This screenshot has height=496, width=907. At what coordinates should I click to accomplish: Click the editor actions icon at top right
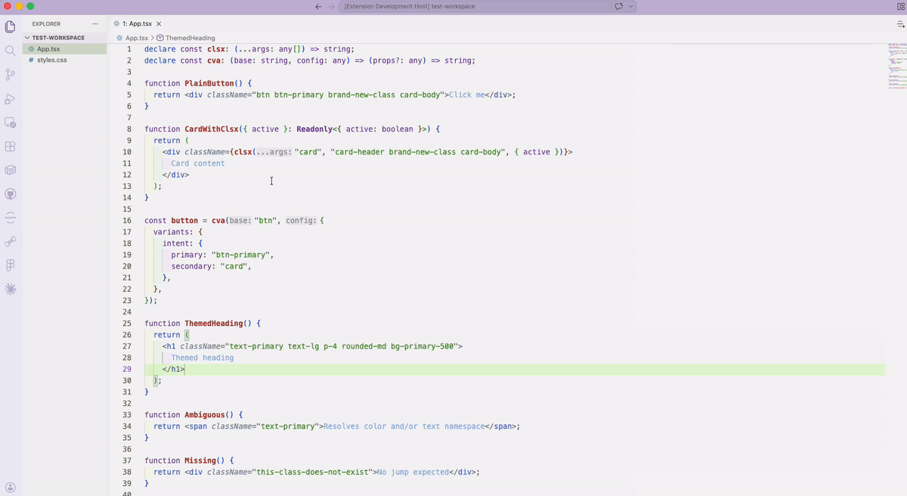pos(900,24)
